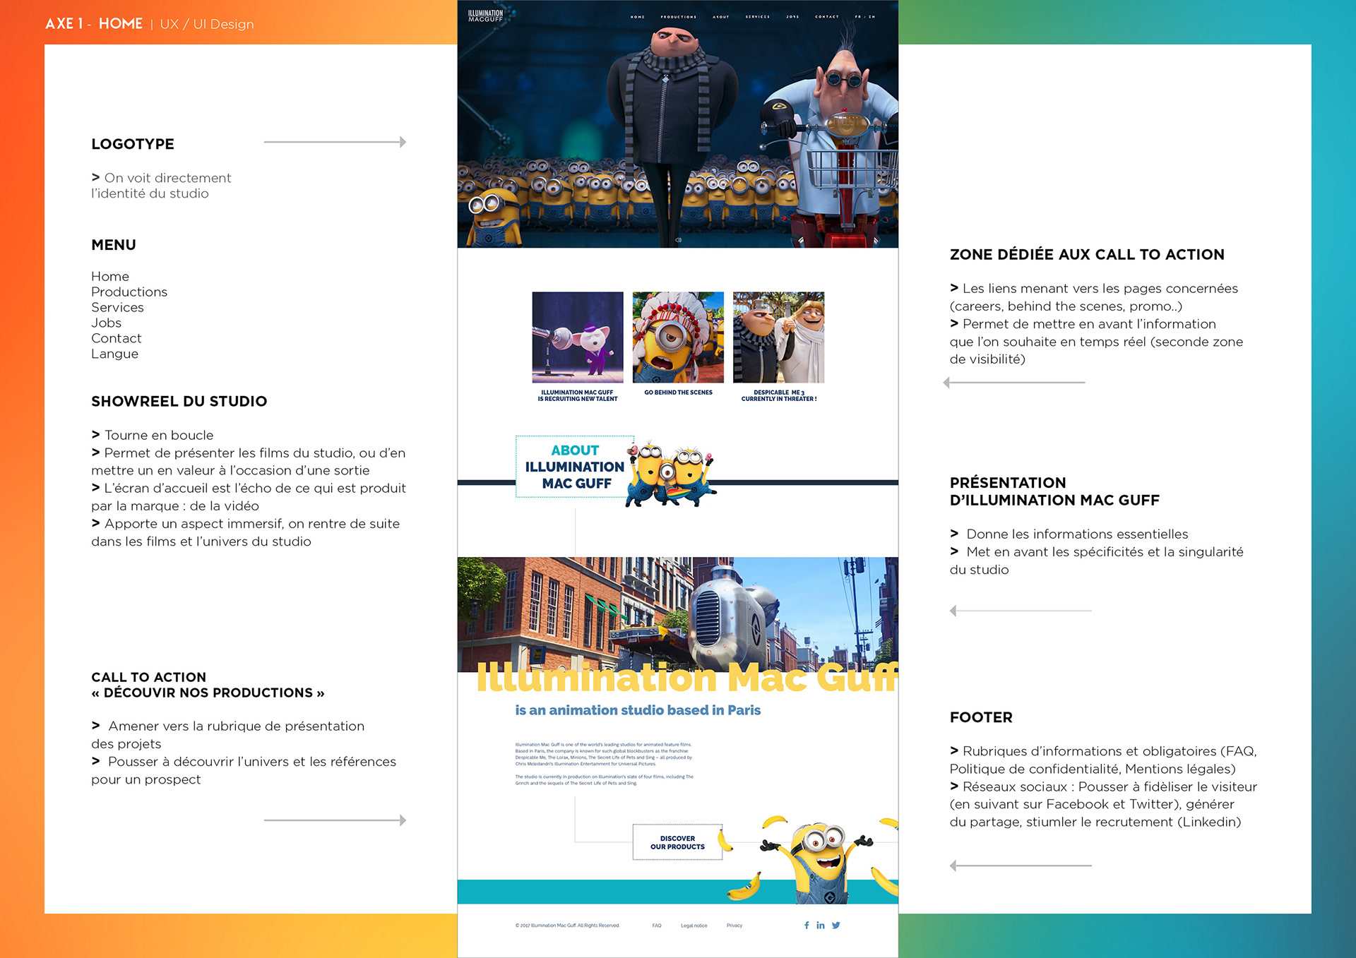This screenshot has width=1356, height=958.
Task: Click the Illumination Mac Guff logo
Action: click(486, 16)
